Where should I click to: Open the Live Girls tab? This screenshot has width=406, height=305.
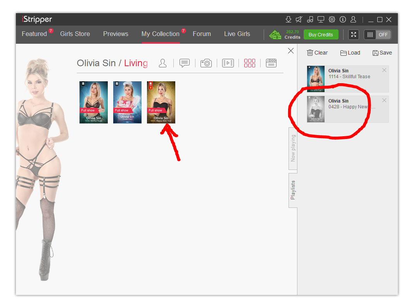coord(237,34)
